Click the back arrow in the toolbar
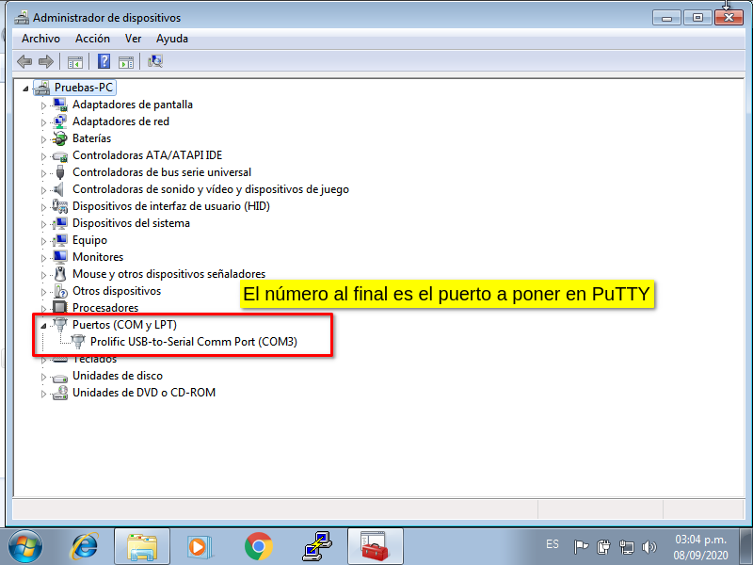The width and height of the screenshot is (753, 565). click(x=24, y=62)
